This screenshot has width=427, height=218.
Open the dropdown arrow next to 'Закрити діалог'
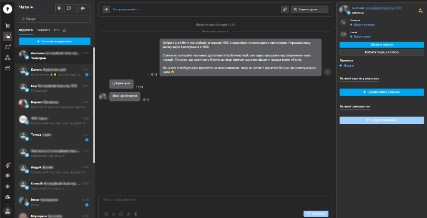tap(324, 9)
